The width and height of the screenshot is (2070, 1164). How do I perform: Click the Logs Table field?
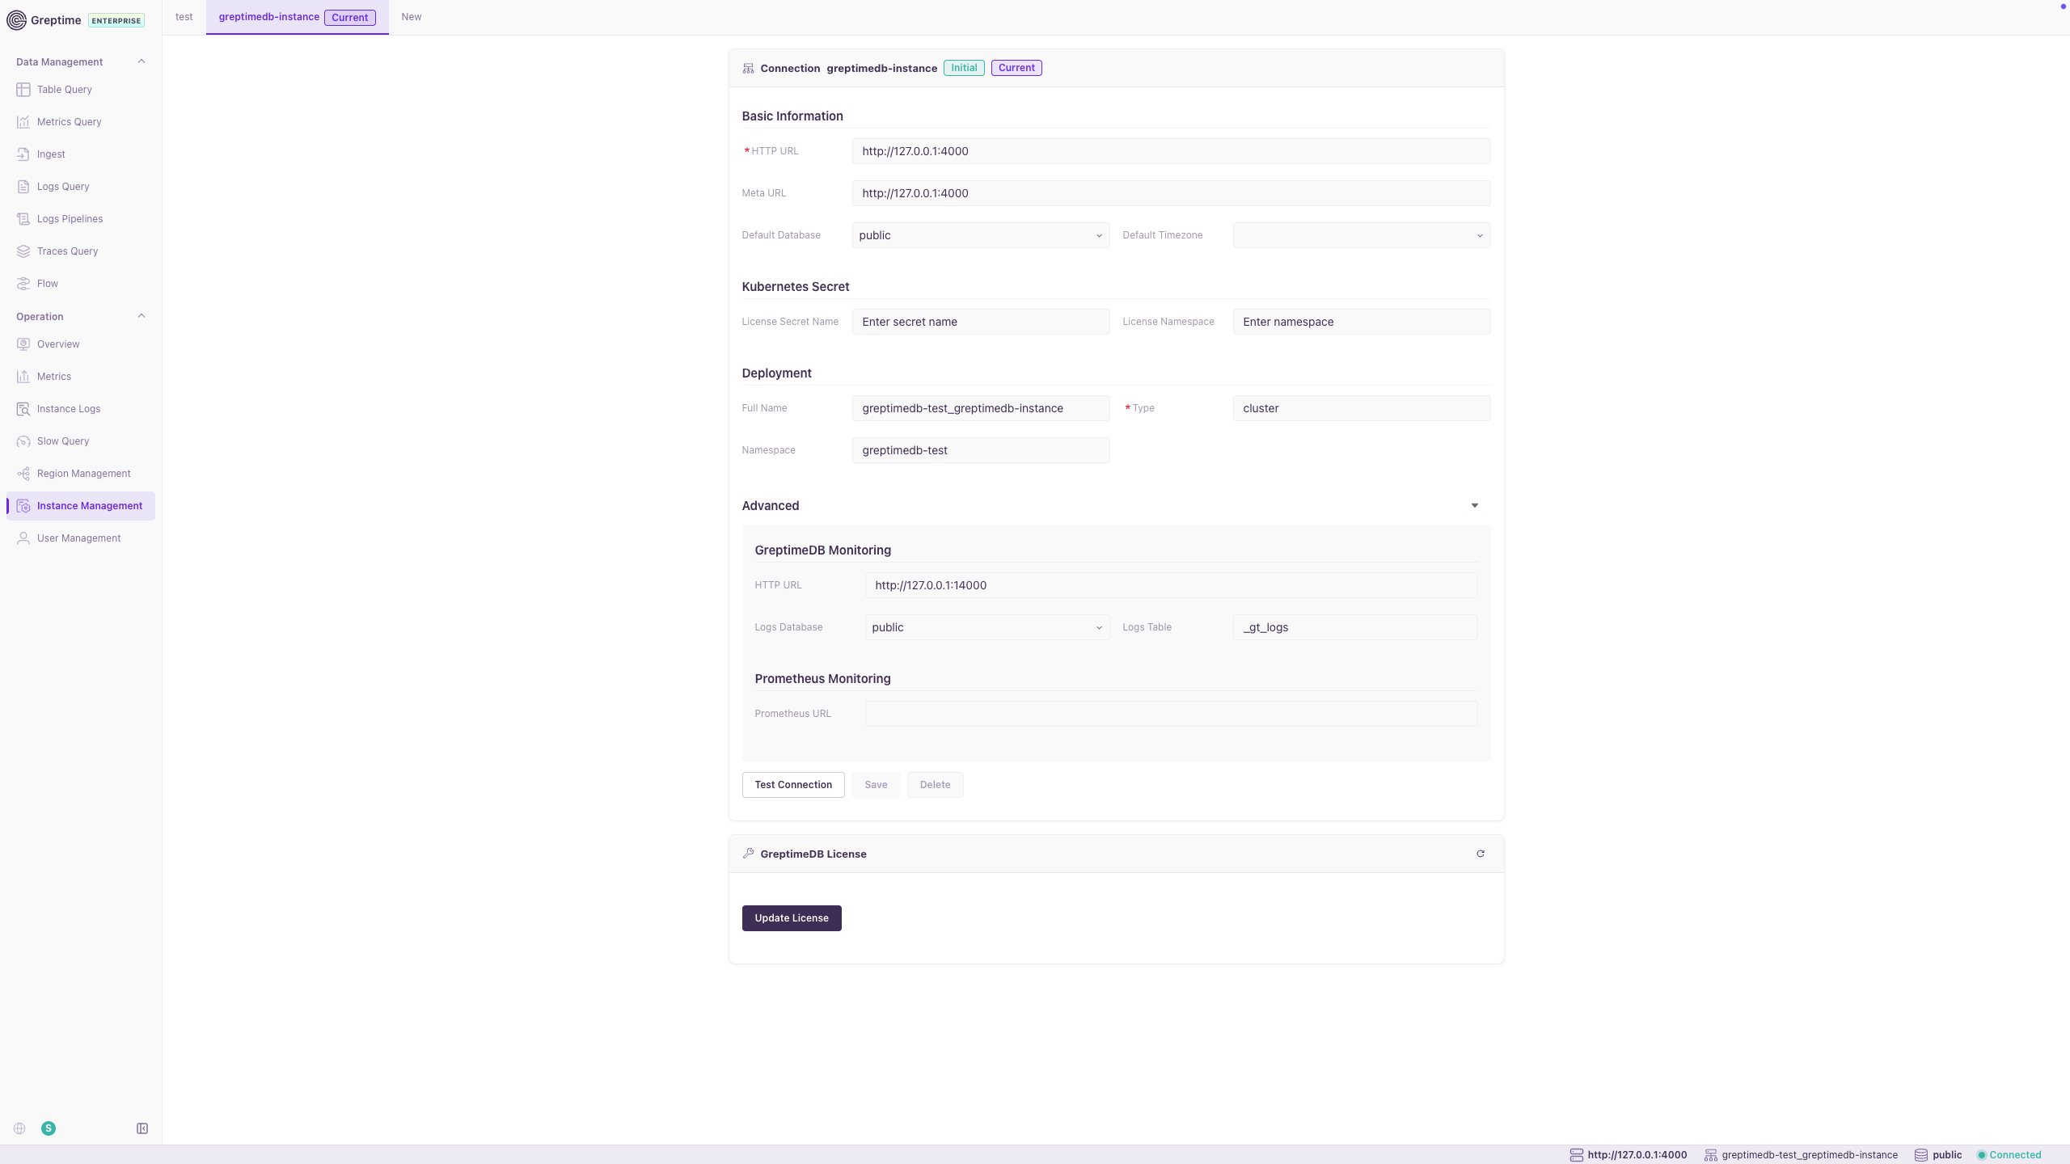click(x=1354, y=627)
